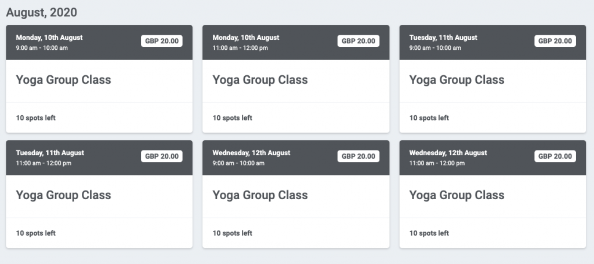This screenshot has width=594, height=264.
Task: Click the GBP 20.00 price on Tuesday 11:00 am class
Action: [x=162, y=156]
